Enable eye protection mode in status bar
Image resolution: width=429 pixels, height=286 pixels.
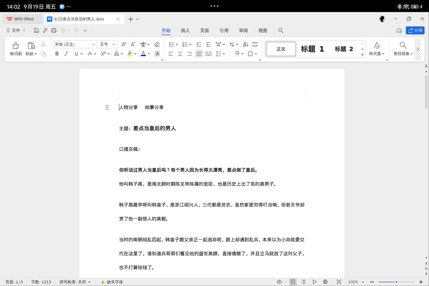pos(279,282)
